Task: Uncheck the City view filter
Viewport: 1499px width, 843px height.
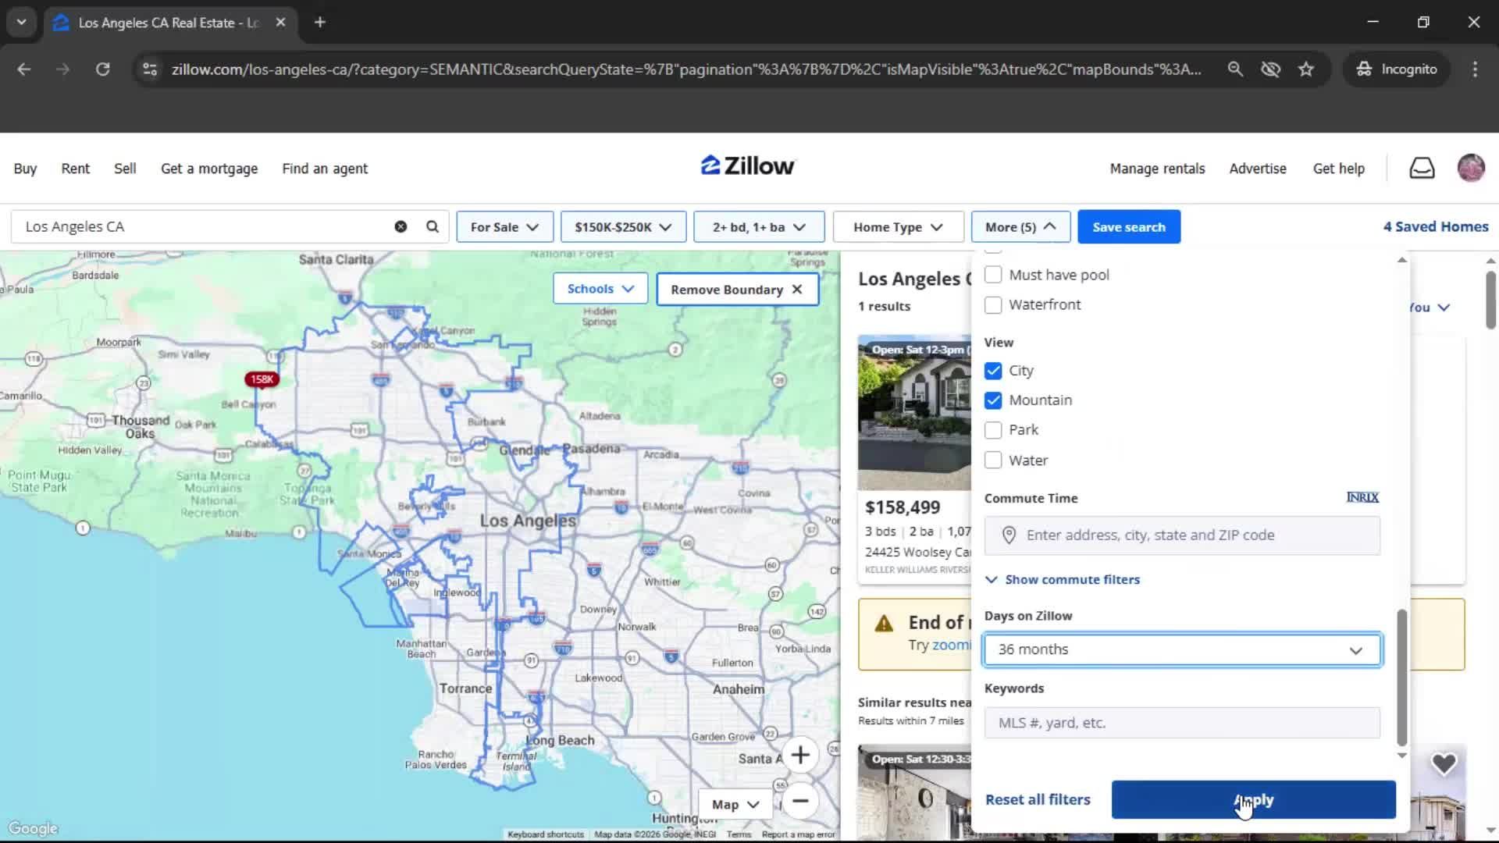Action: coord(993,371)
